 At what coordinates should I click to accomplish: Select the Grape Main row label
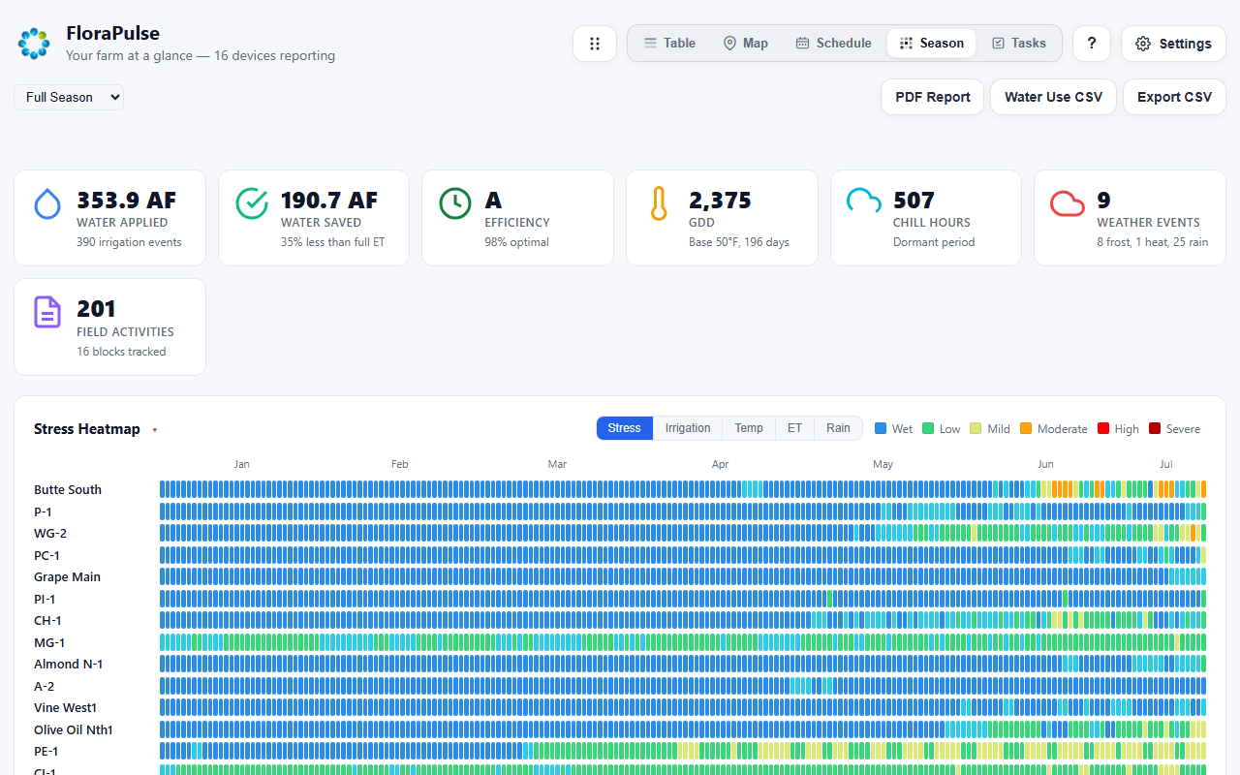[67, 577]
